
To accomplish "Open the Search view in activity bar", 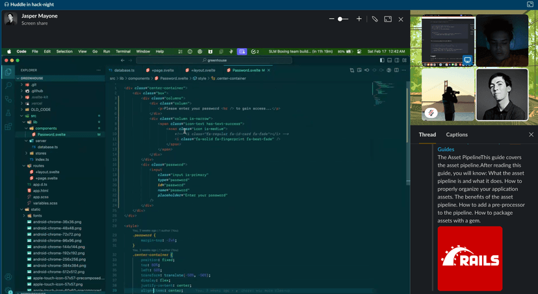I will [8, 86].
